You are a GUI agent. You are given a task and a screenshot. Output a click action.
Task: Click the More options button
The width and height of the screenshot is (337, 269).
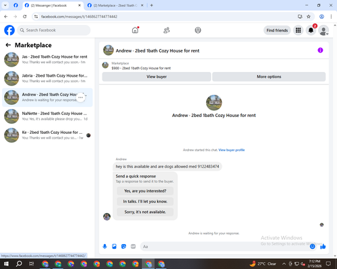[x=269, y=77]
